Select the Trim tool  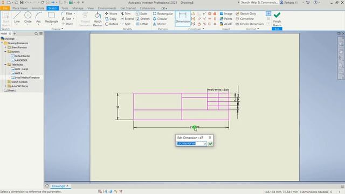[126, 13]
